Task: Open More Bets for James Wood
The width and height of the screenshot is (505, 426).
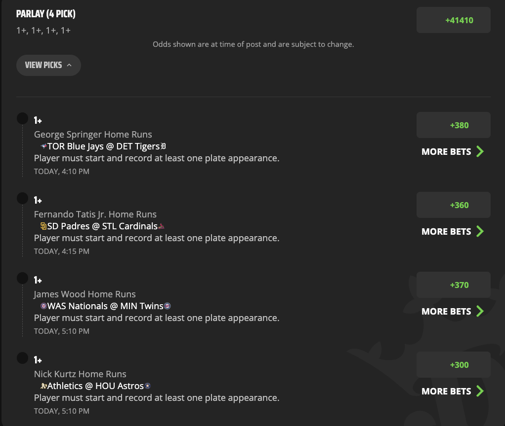Action: 453,311
